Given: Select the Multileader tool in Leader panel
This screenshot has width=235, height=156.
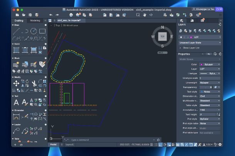Looking at the screenshot, I should (16, 131).
